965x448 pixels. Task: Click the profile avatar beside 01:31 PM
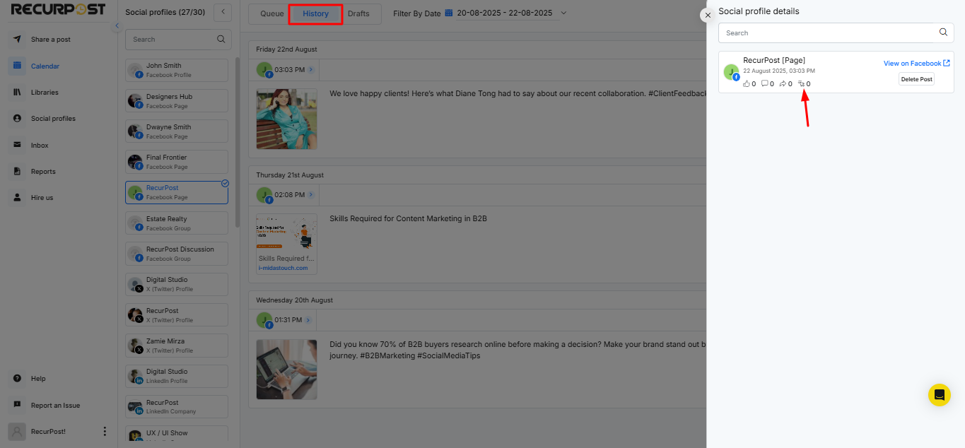(x=264, y=320)
